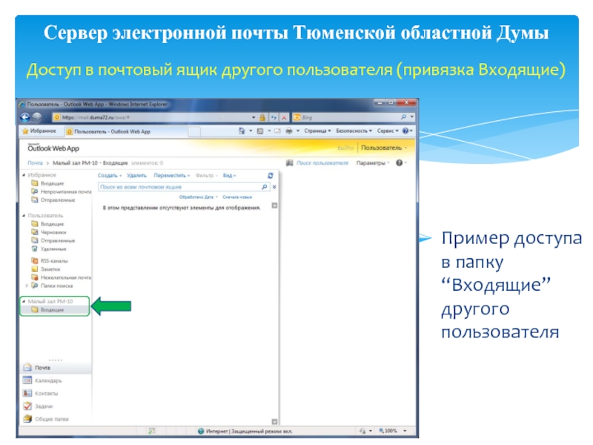Screen dimensions: 593x445
Task: Open Непрочитанная почта search folder
Action: [62, 191]
